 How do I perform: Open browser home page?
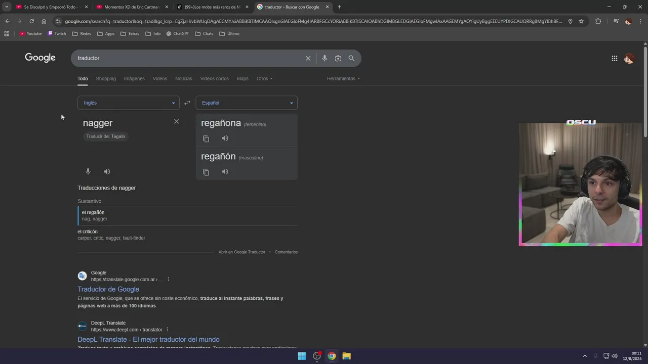click(44, 21)
